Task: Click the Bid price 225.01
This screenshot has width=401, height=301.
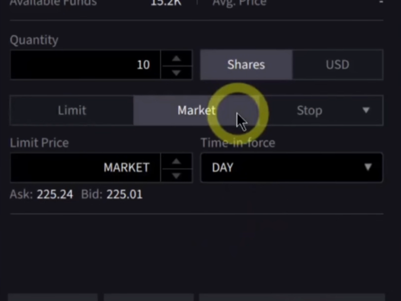Action: click(124, 194)
